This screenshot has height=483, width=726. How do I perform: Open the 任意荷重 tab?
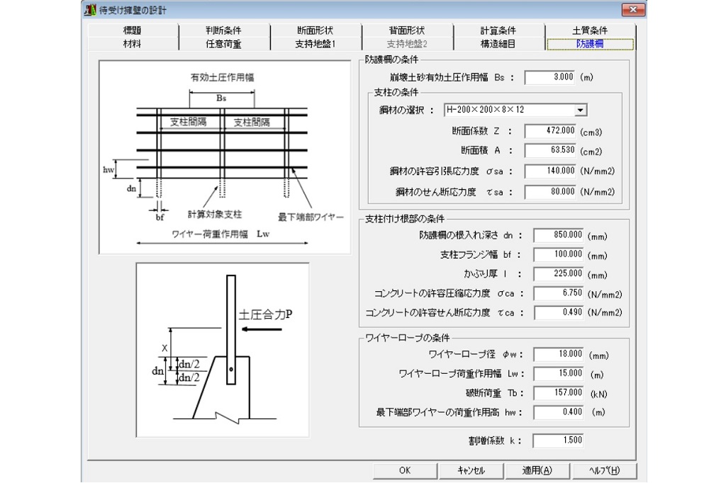[223, 44]
